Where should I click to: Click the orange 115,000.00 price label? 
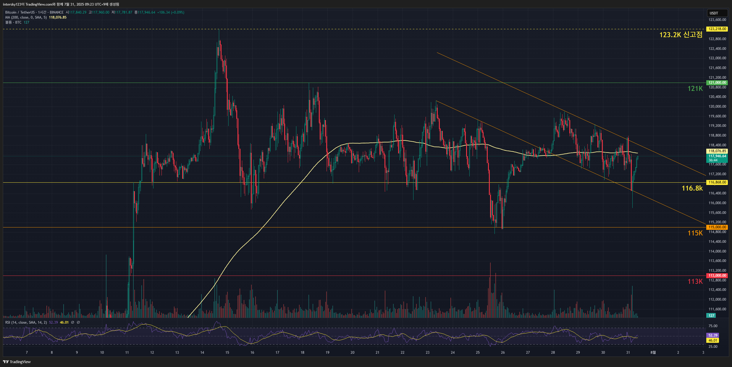point(717,227)
